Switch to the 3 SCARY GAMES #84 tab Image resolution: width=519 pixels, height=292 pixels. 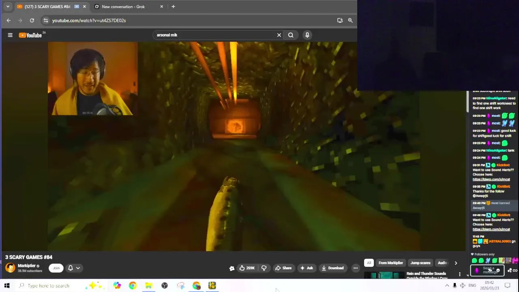pos(47,6)
